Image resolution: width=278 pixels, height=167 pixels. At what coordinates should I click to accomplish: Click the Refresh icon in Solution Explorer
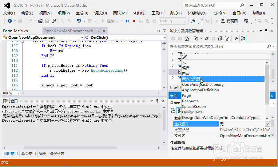[213, 39]
